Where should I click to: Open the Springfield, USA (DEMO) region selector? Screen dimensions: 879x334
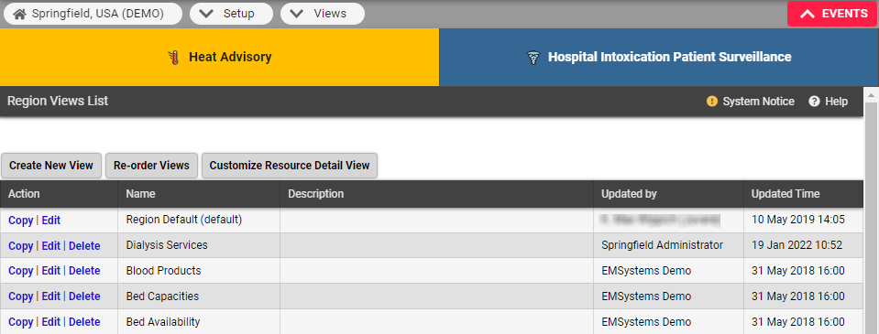[x=93, y=14]
